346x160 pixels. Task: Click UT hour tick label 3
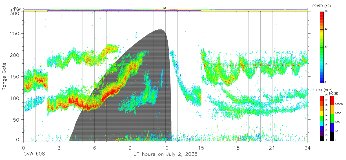[x=59, y=148]
